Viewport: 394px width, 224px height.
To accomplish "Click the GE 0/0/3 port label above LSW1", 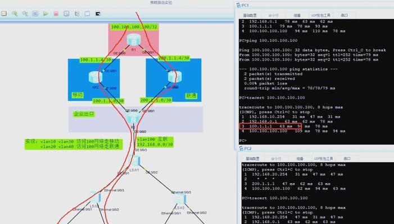I will [141, 150].
